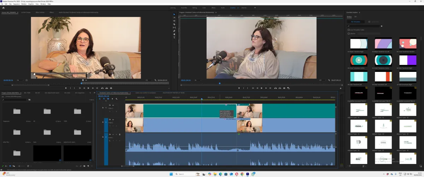Toggle sync lock on Video 2 track

110,105
